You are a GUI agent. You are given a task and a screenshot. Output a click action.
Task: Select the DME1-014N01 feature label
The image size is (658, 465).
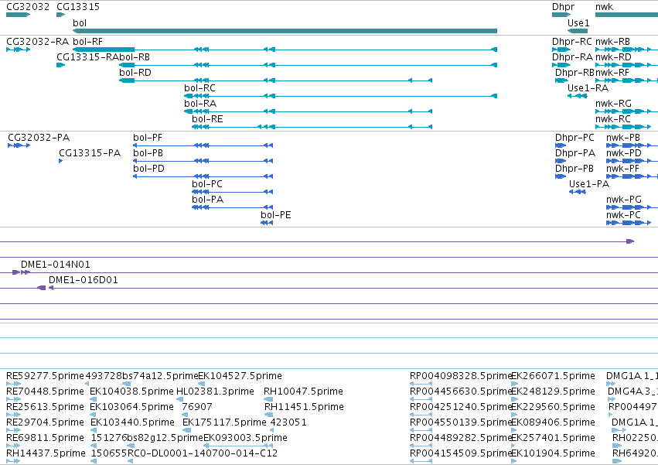56,264
